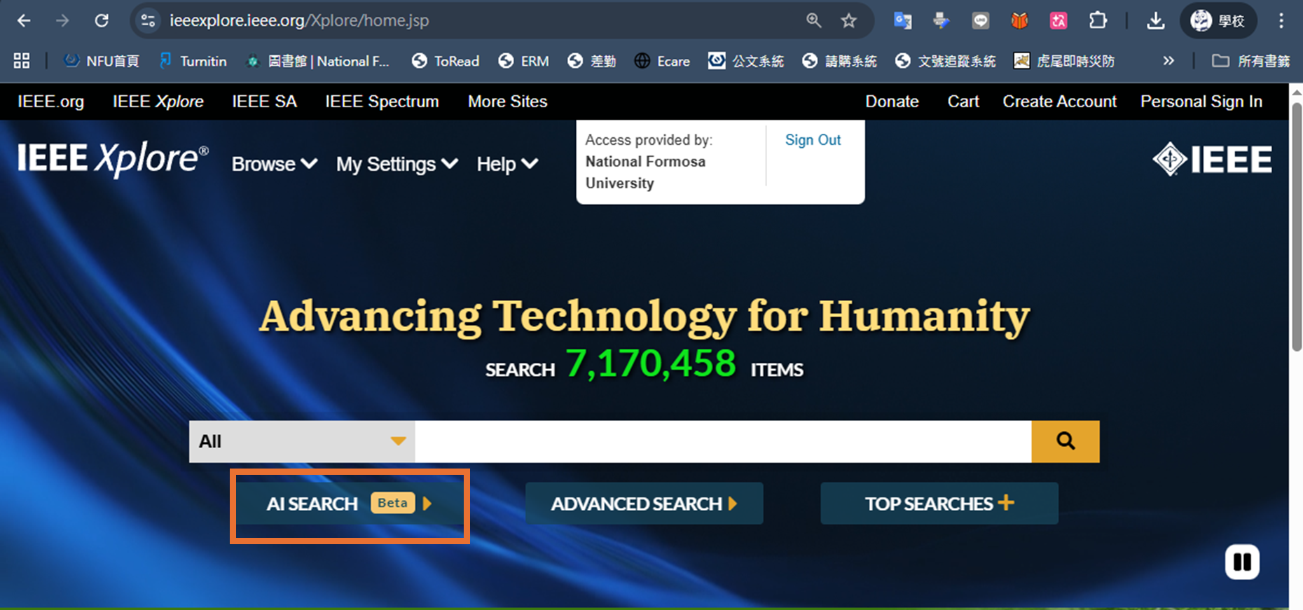Click the IEEE logo at top right

1212,160
